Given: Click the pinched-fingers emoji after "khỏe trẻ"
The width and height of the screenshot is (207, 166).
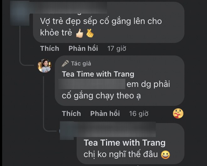Looking at the screenshot, I should [x=90, y=33].
